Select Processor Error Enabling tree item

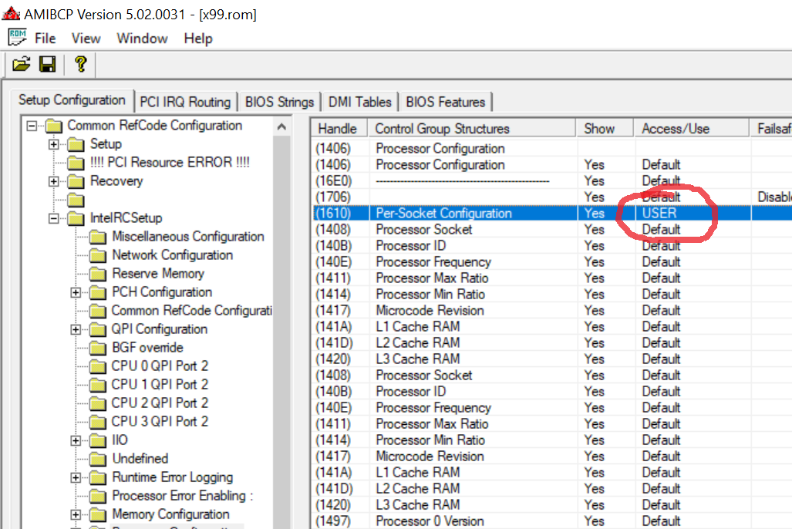click(182, 496)
